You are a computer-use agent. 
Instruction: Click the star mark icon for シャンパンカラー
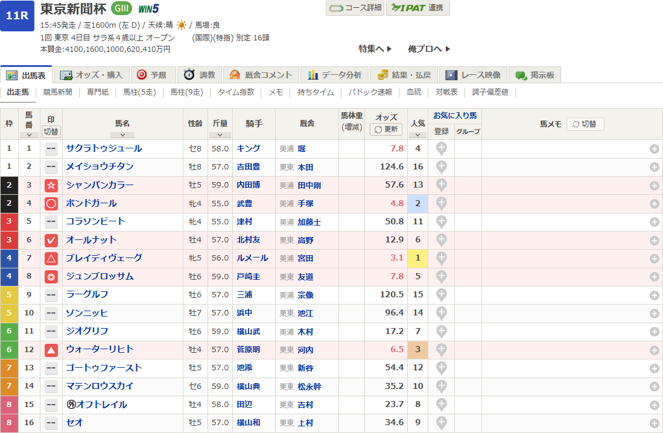pos(51,185)
